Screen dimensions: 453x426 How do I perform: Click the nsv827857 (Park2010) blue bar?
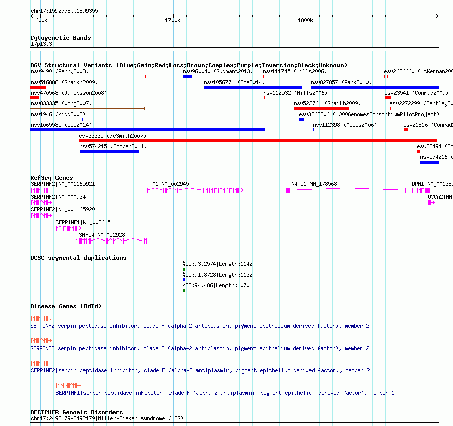pyautogui.click(x=375, y=87)
